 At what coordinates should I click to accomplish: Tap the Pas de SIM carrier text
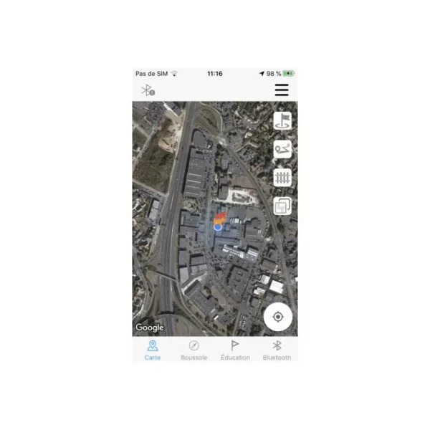tap(152, 74)
